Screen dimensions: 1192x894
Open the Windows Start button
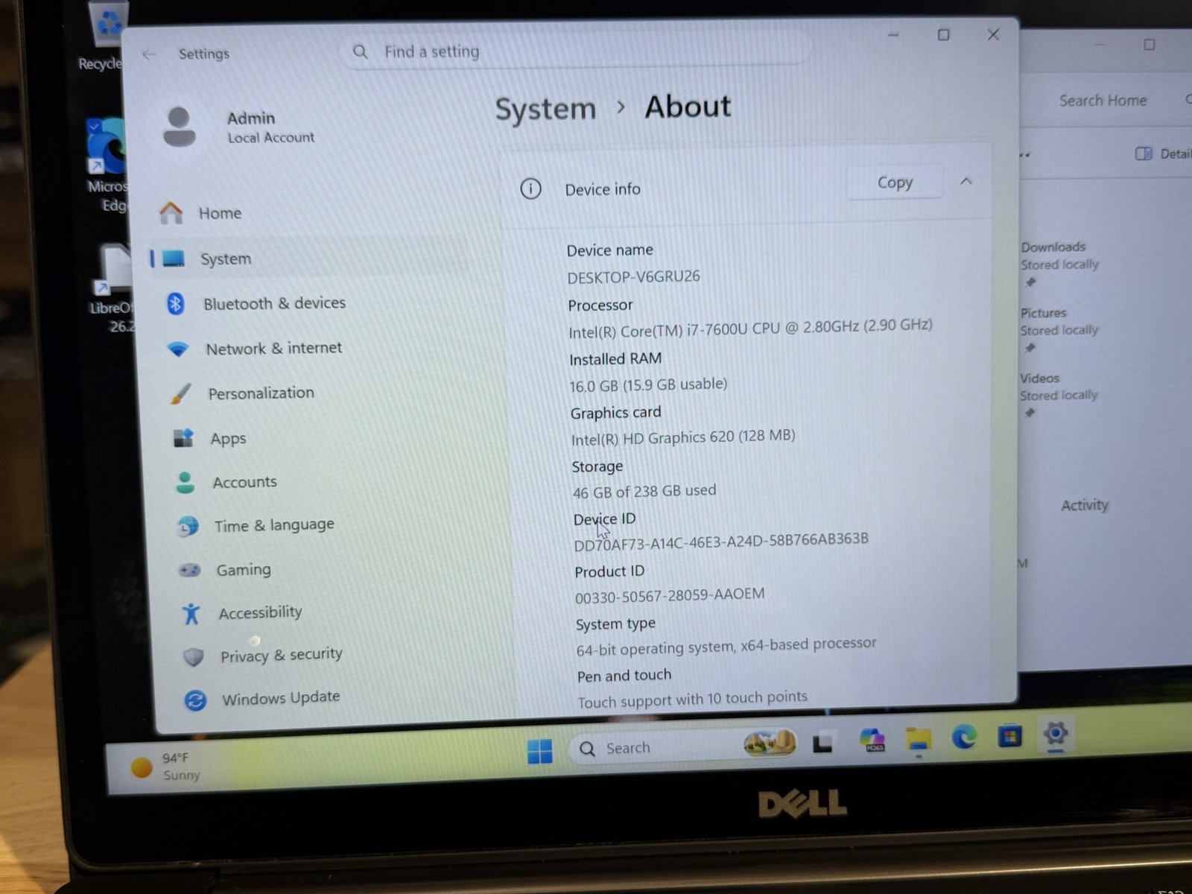[x=539, y=751]
